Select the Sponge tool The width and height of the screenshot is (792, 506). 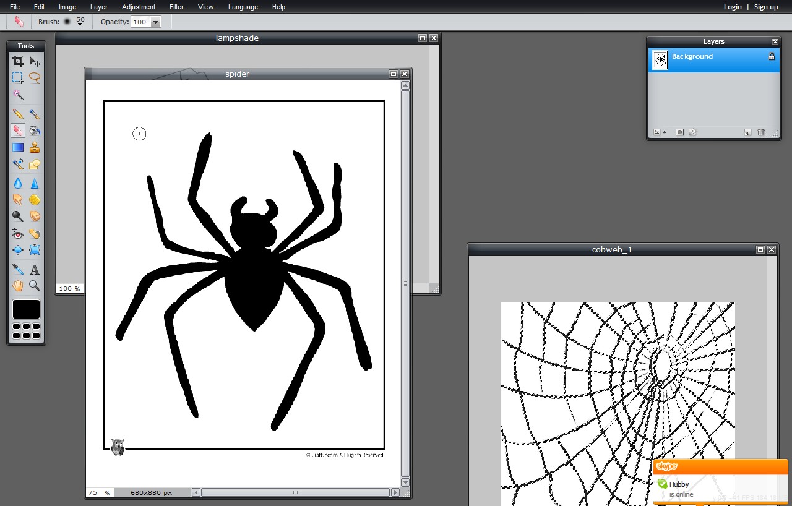click(x=35, y=200)
